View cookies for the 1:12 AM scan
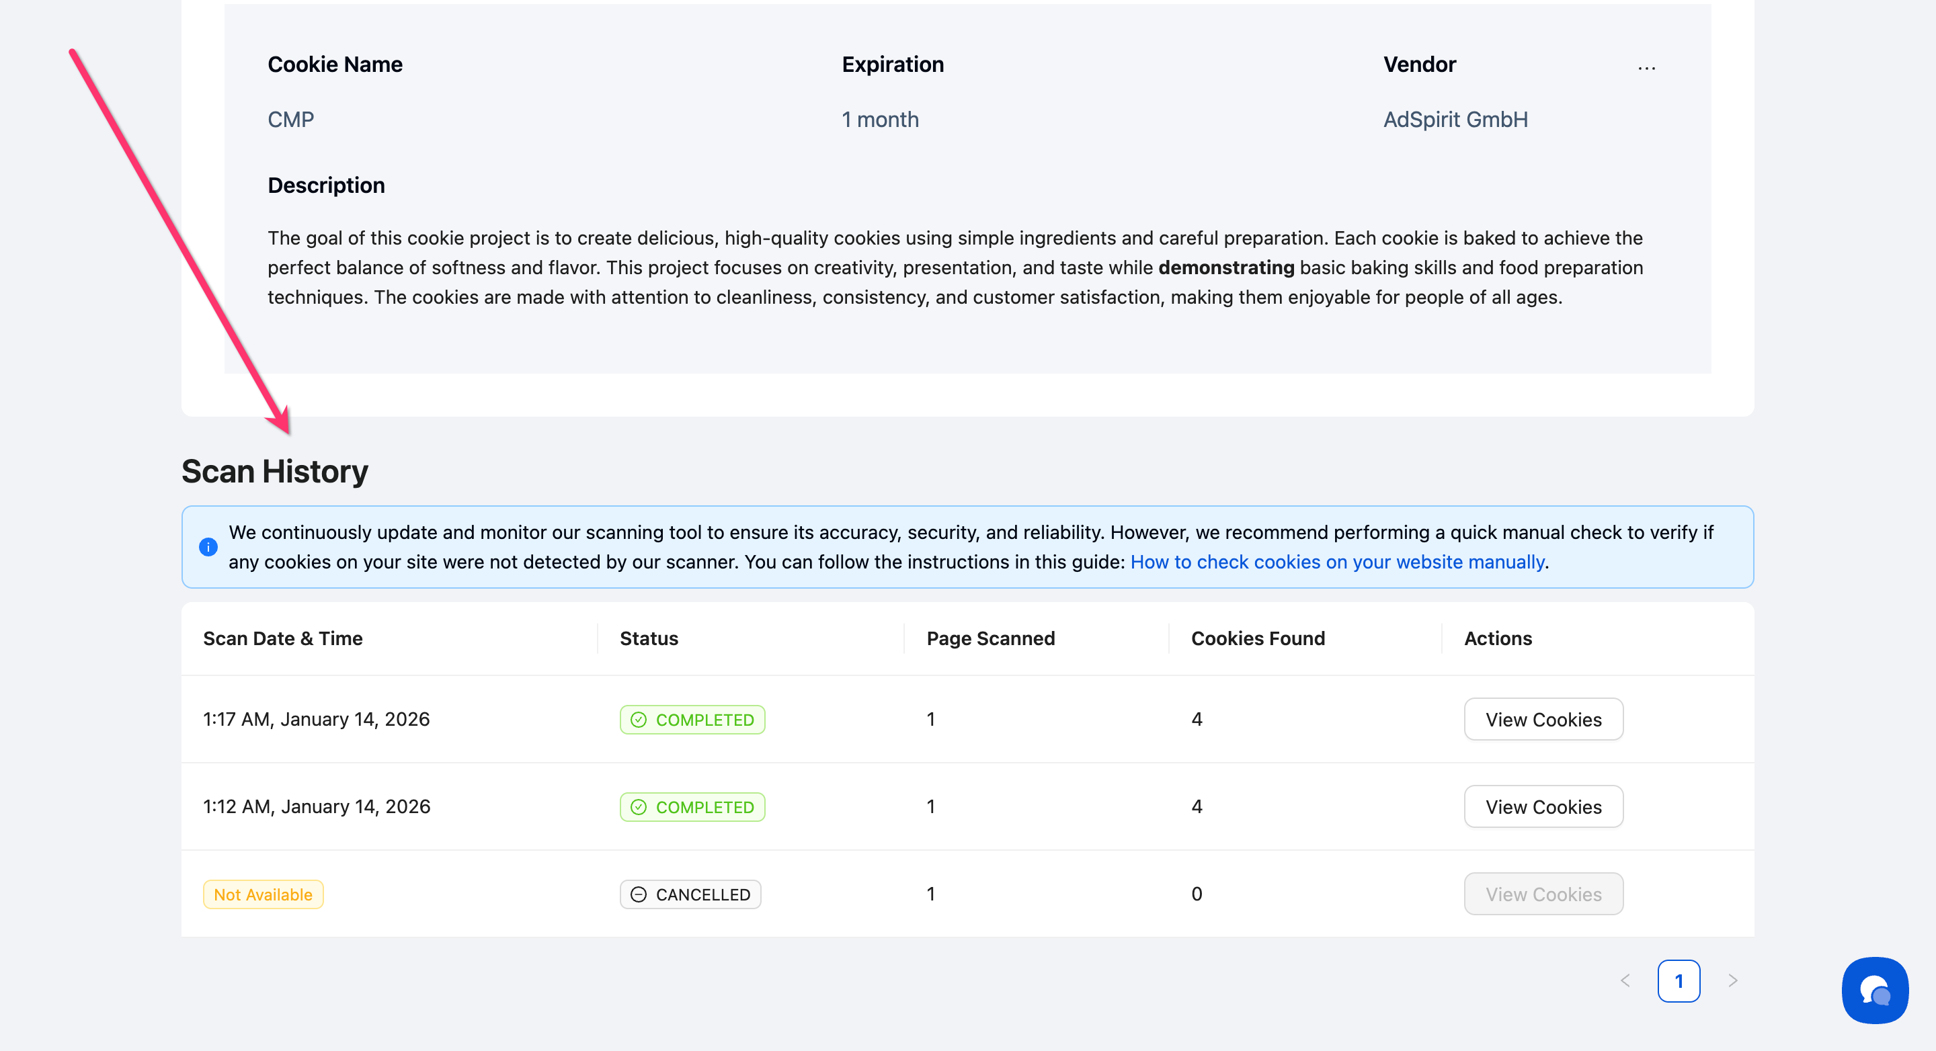This screenshot has height=1051, width=1936. click(1543, 807)
